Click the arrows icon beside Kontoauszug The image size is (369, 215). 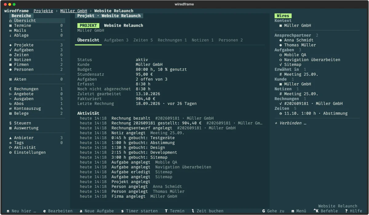(10, 108)
